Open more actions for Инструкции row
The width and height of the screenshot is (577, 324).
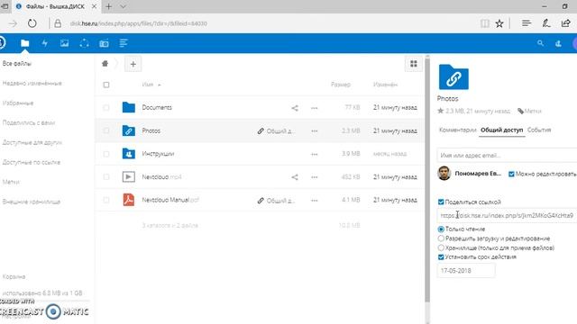tap(315, 154)
